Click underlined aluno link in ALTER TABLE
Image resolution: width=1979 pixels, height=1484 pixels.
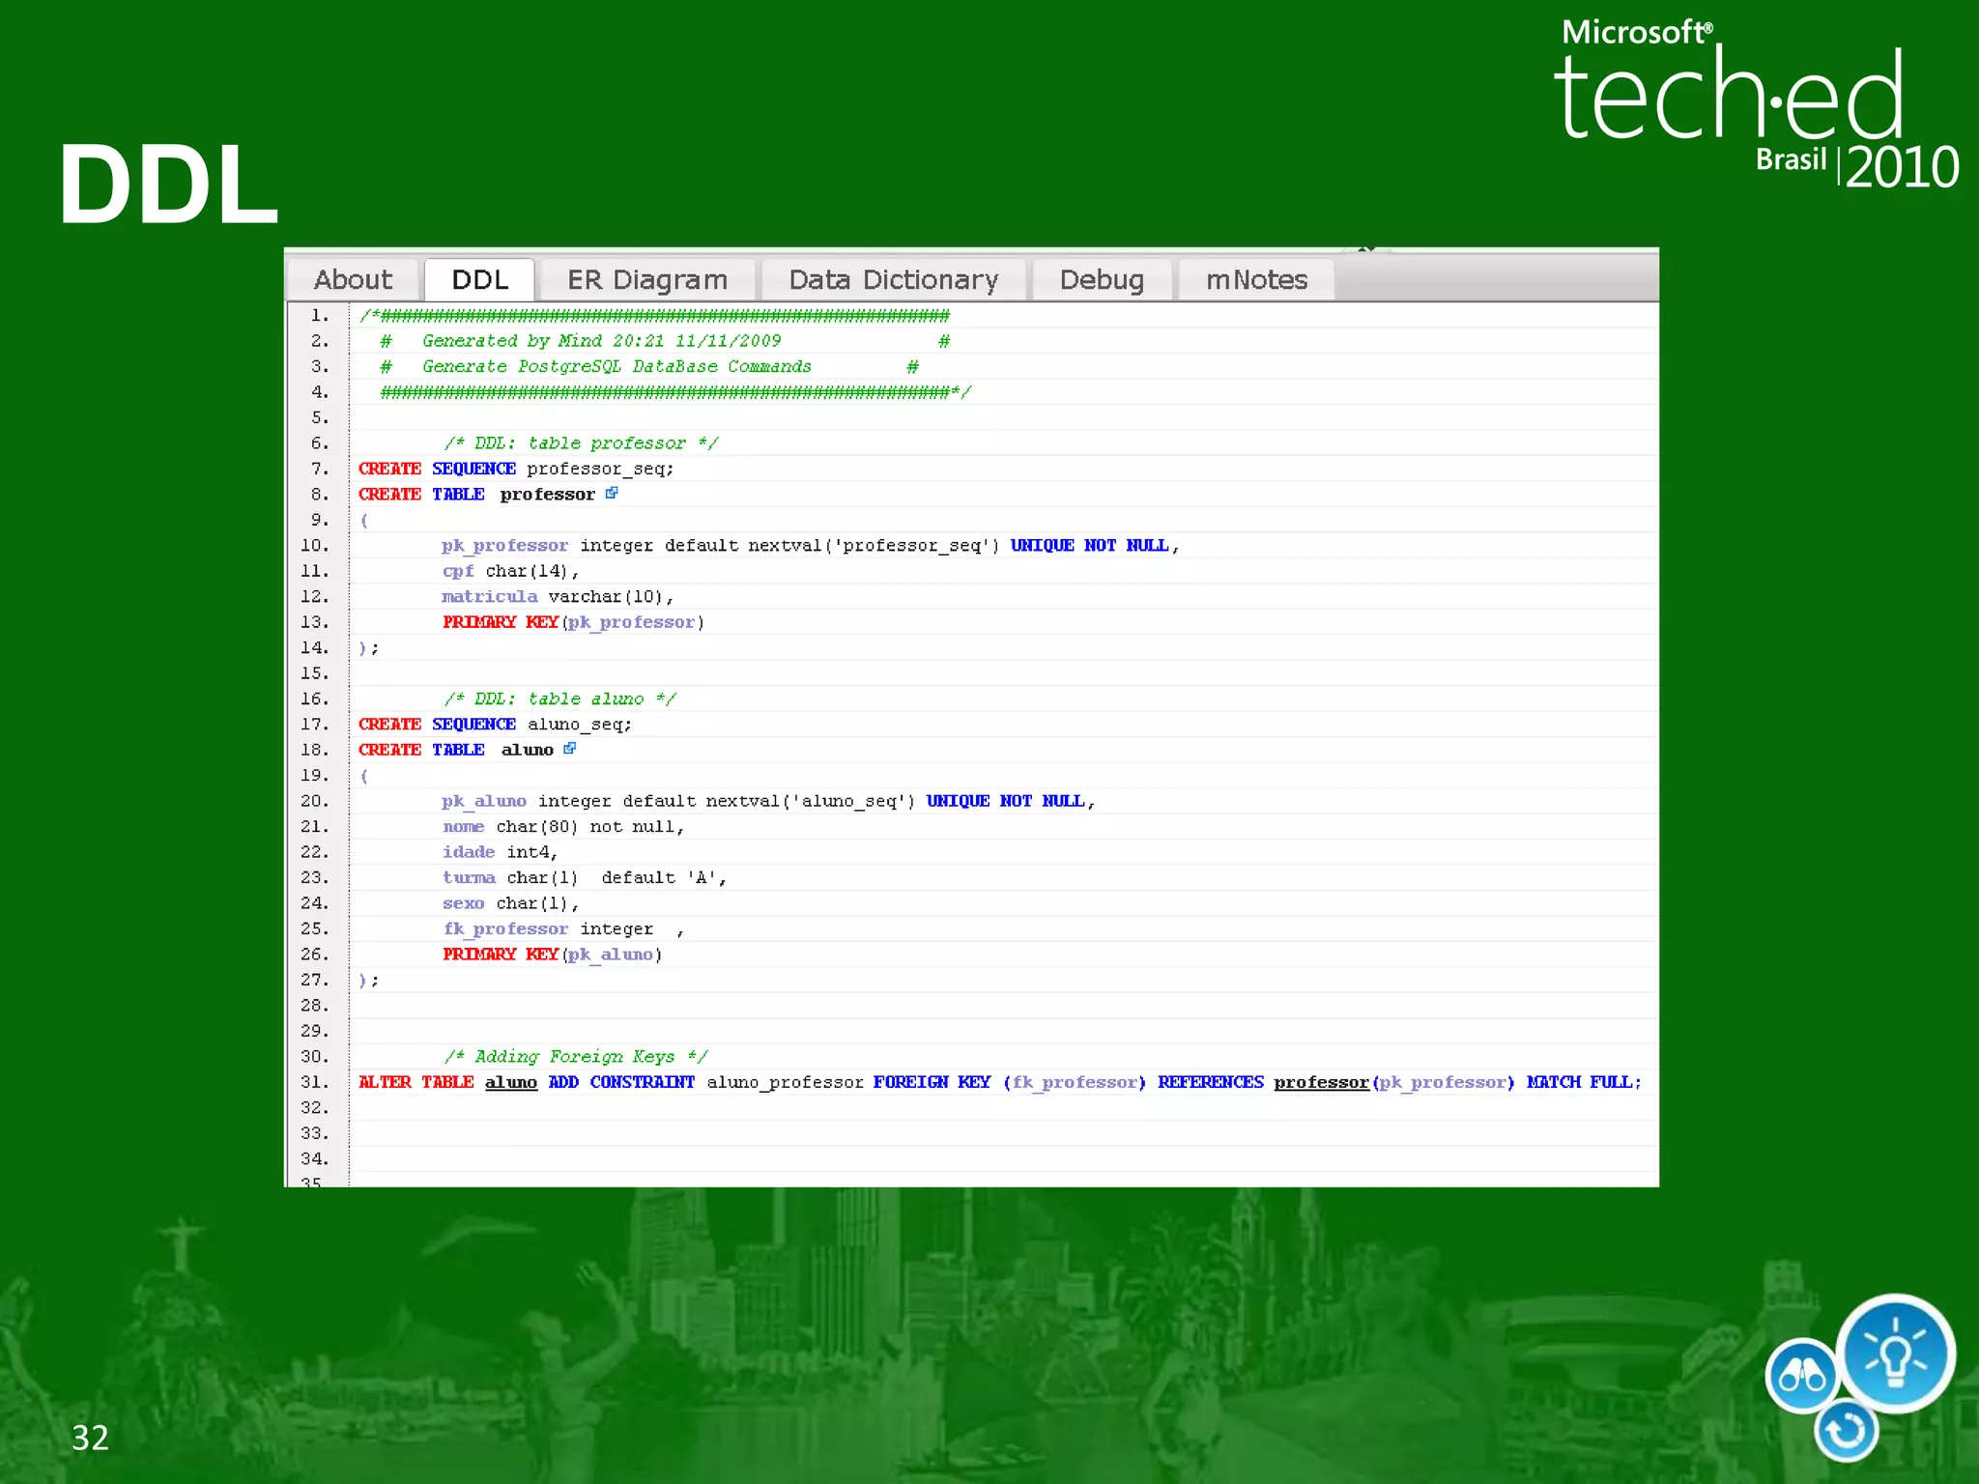510,1082
